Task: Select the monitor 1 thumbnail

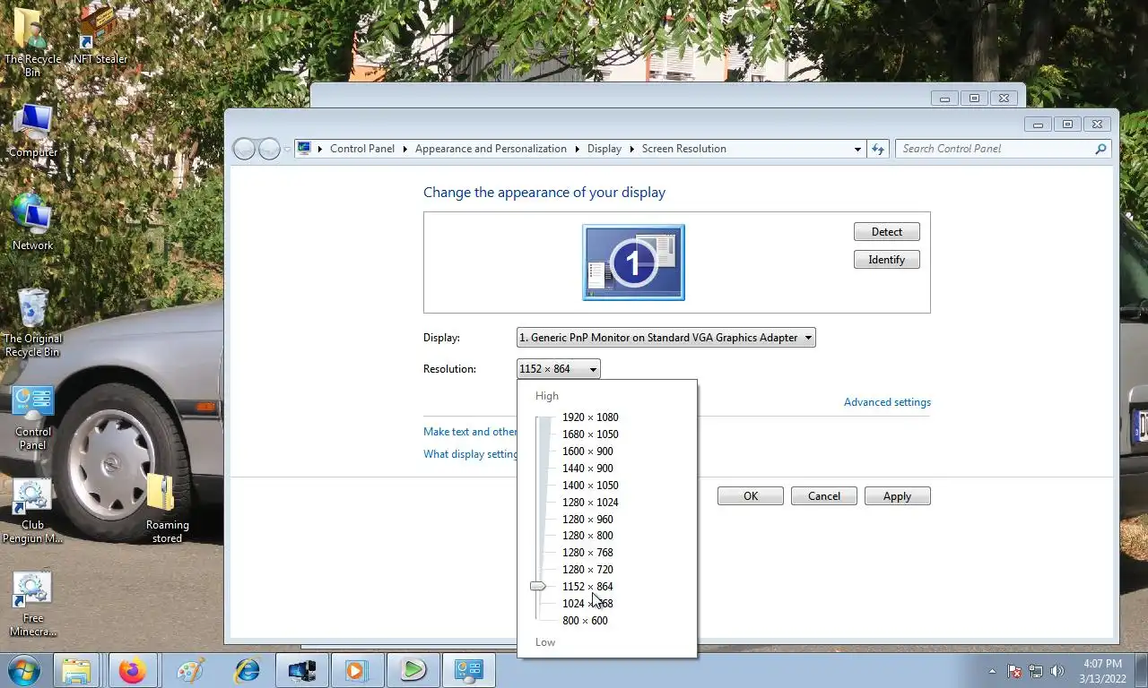Action: 633,262
